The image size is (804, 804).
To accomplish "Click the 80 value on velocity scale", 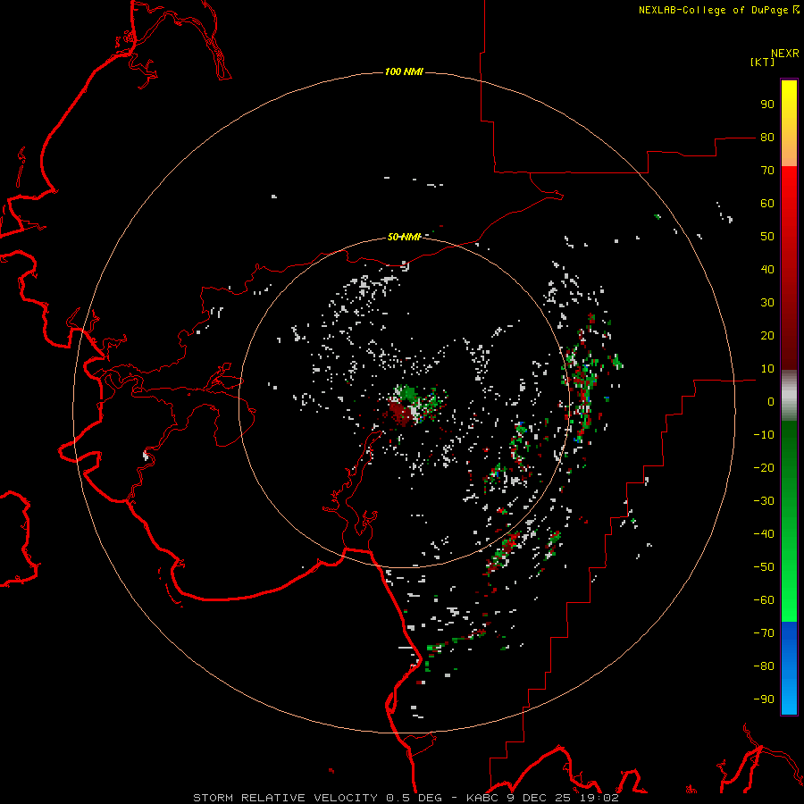I will tap(767, 137).
